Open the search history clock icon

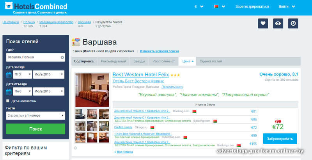[293, 23]
